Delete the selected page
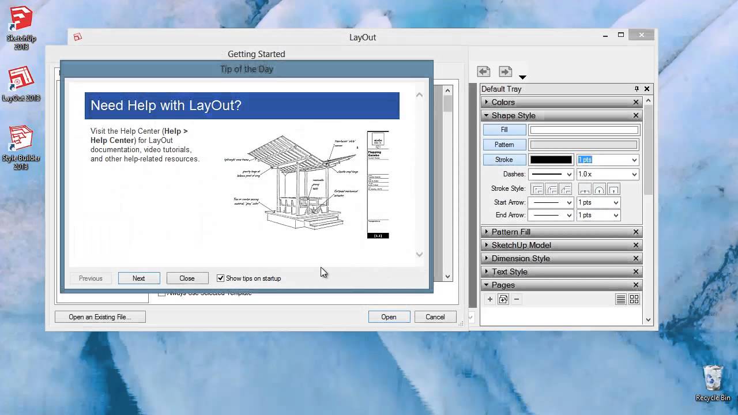738x415 pixels. 517,299
